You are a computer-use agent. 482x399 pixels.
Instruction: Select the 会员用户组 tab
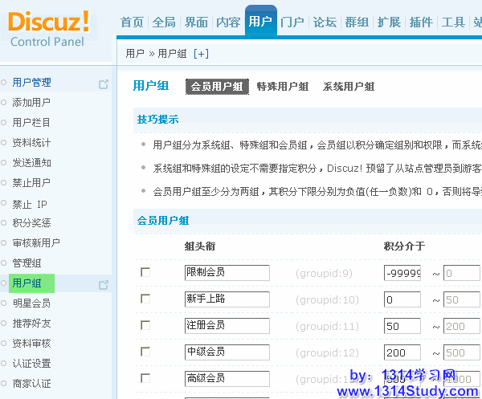click(x=217, y=87)
